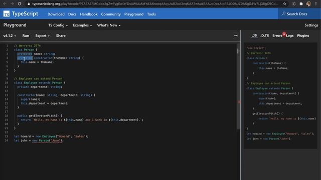The image size is (321, 180).
Task: Run the playground code
Action: point(26,35)
